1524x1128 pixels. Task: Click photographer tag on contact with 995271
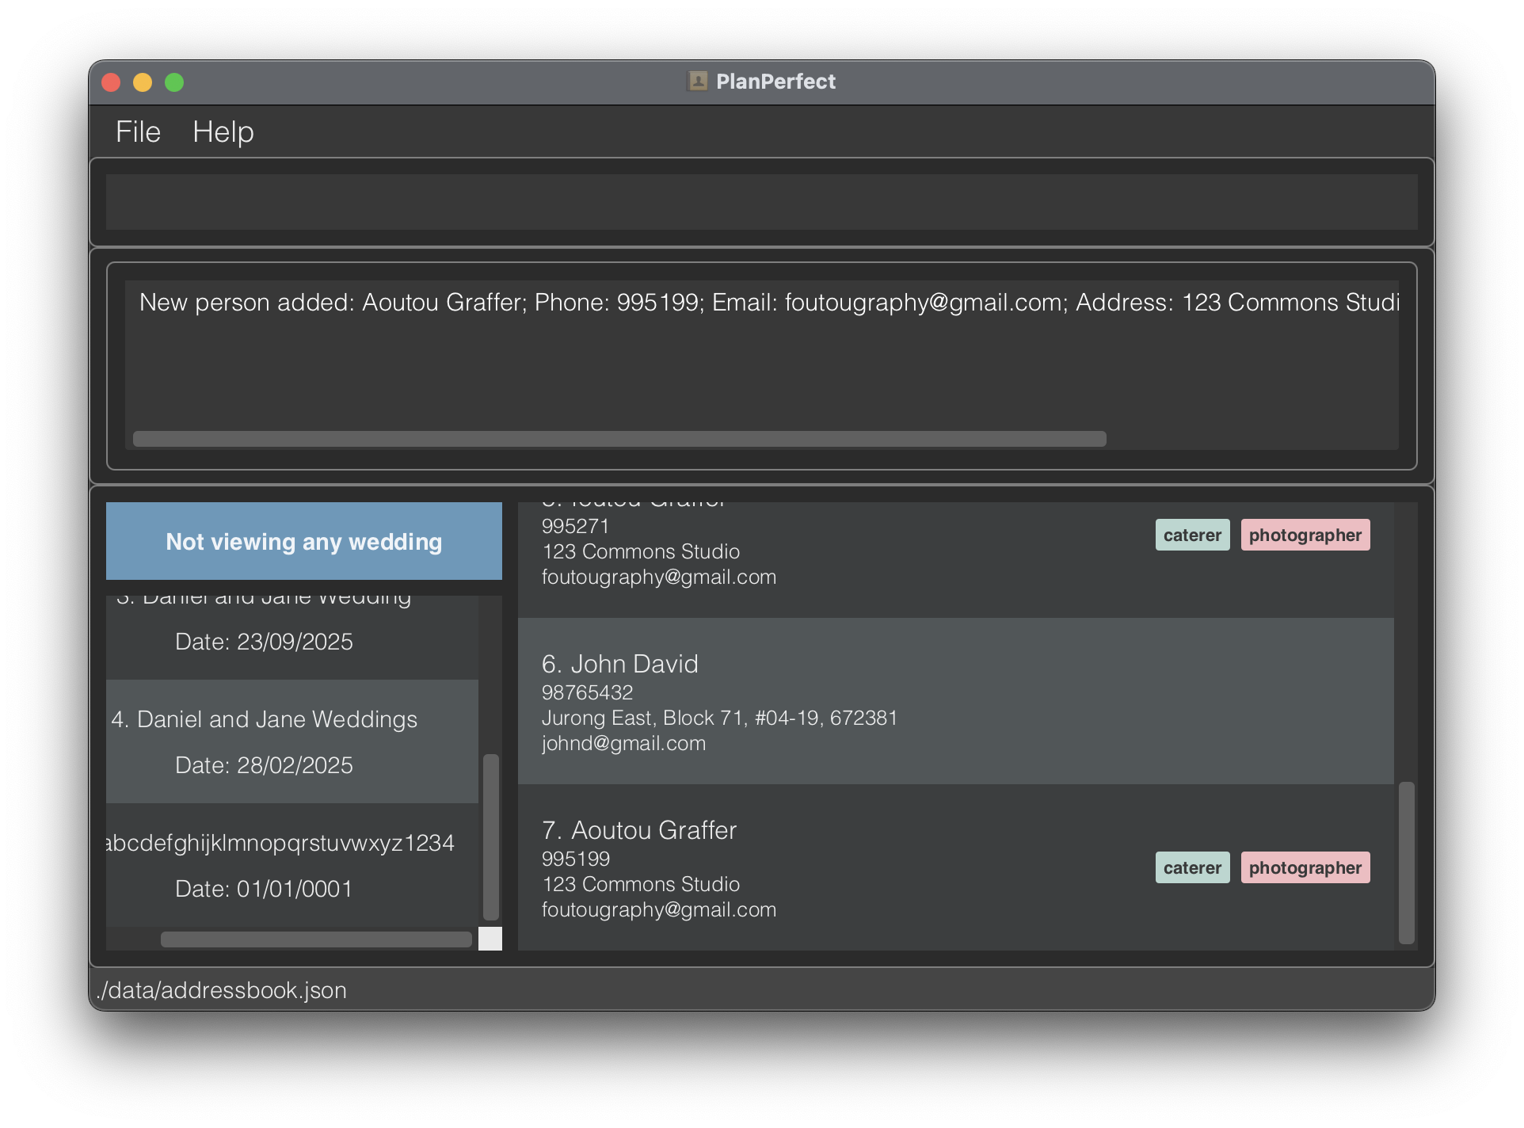[1305, 535]
